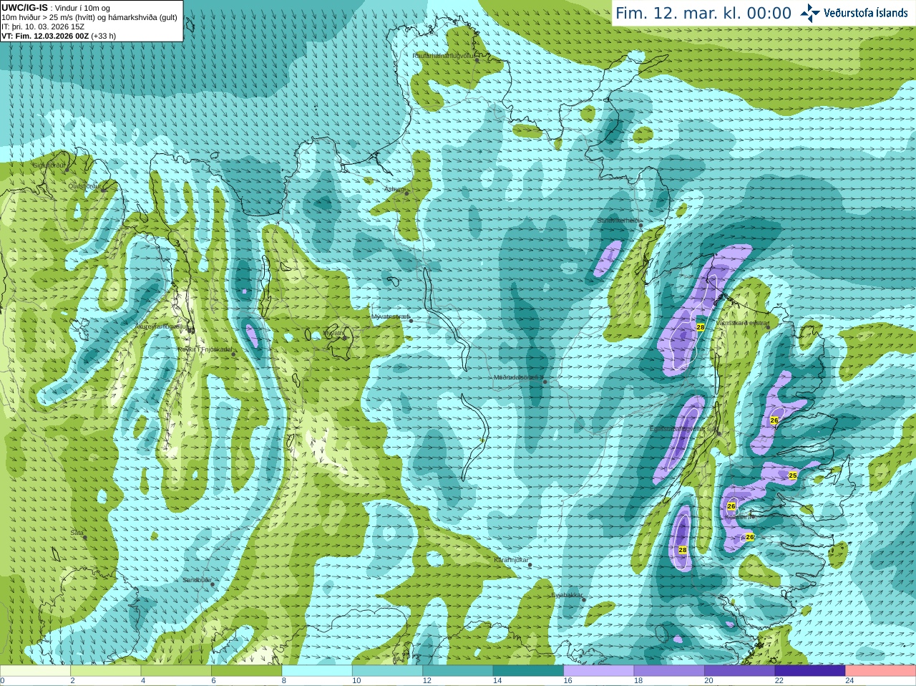The height and width of the screenshot is (686, 916).
Task: Click the yellow 26 marker east of Egilsstaðaflugvöllur
Action: pos(774,420)
